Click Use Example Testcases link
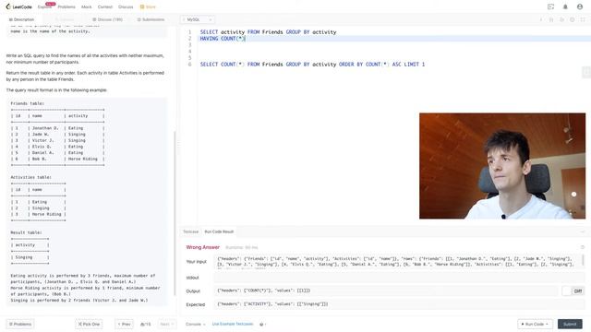Image resolution: width=591 pixels, height=332 pixels. [x=233, y=324]
